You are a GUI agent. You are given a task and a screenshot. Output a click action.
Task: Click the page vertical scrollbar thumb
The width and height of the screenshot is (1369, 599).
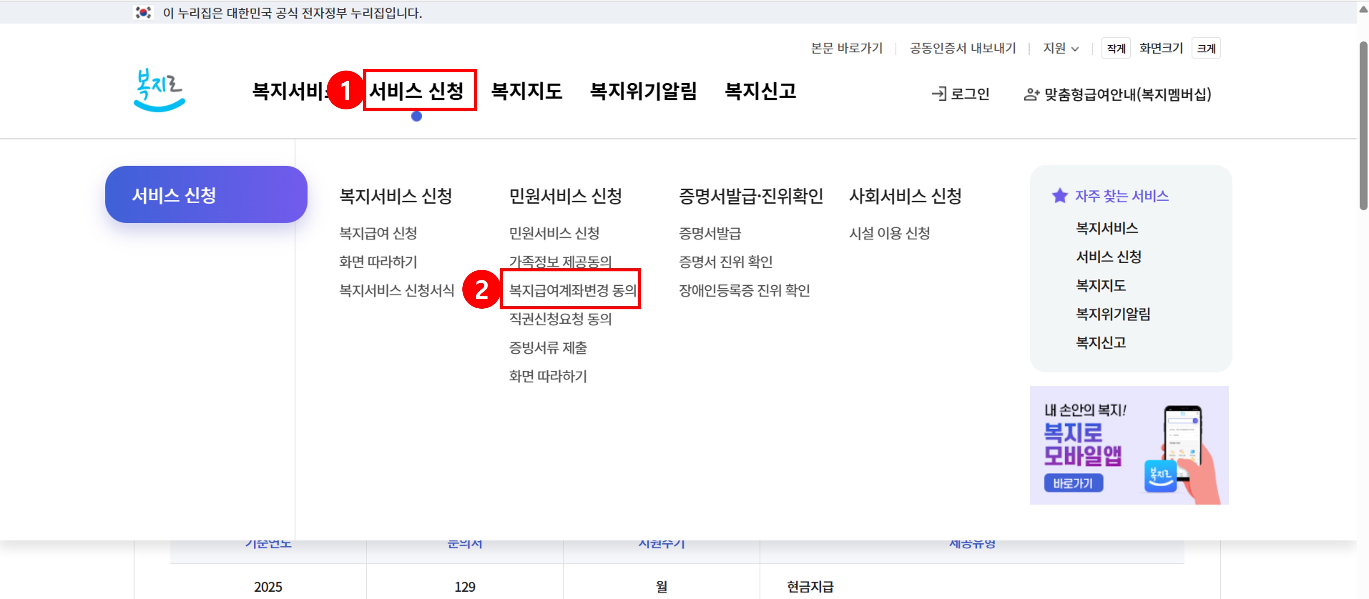point(1363,125)
